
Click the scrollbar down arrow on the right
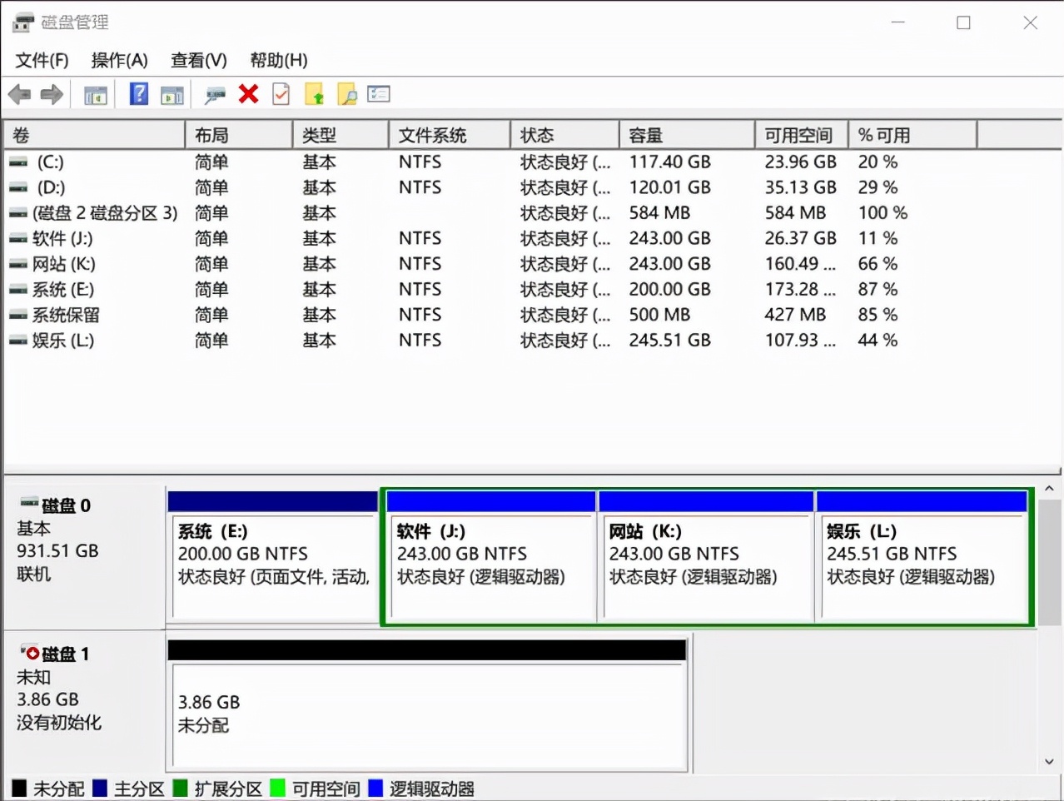pyautogui.click(x=1048, y=760)
